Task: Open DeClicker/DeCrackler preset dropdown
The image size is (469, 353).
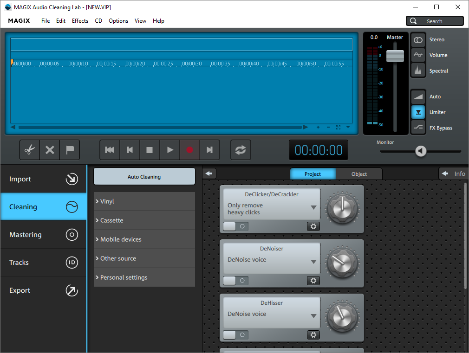Action: coord(313,207)
